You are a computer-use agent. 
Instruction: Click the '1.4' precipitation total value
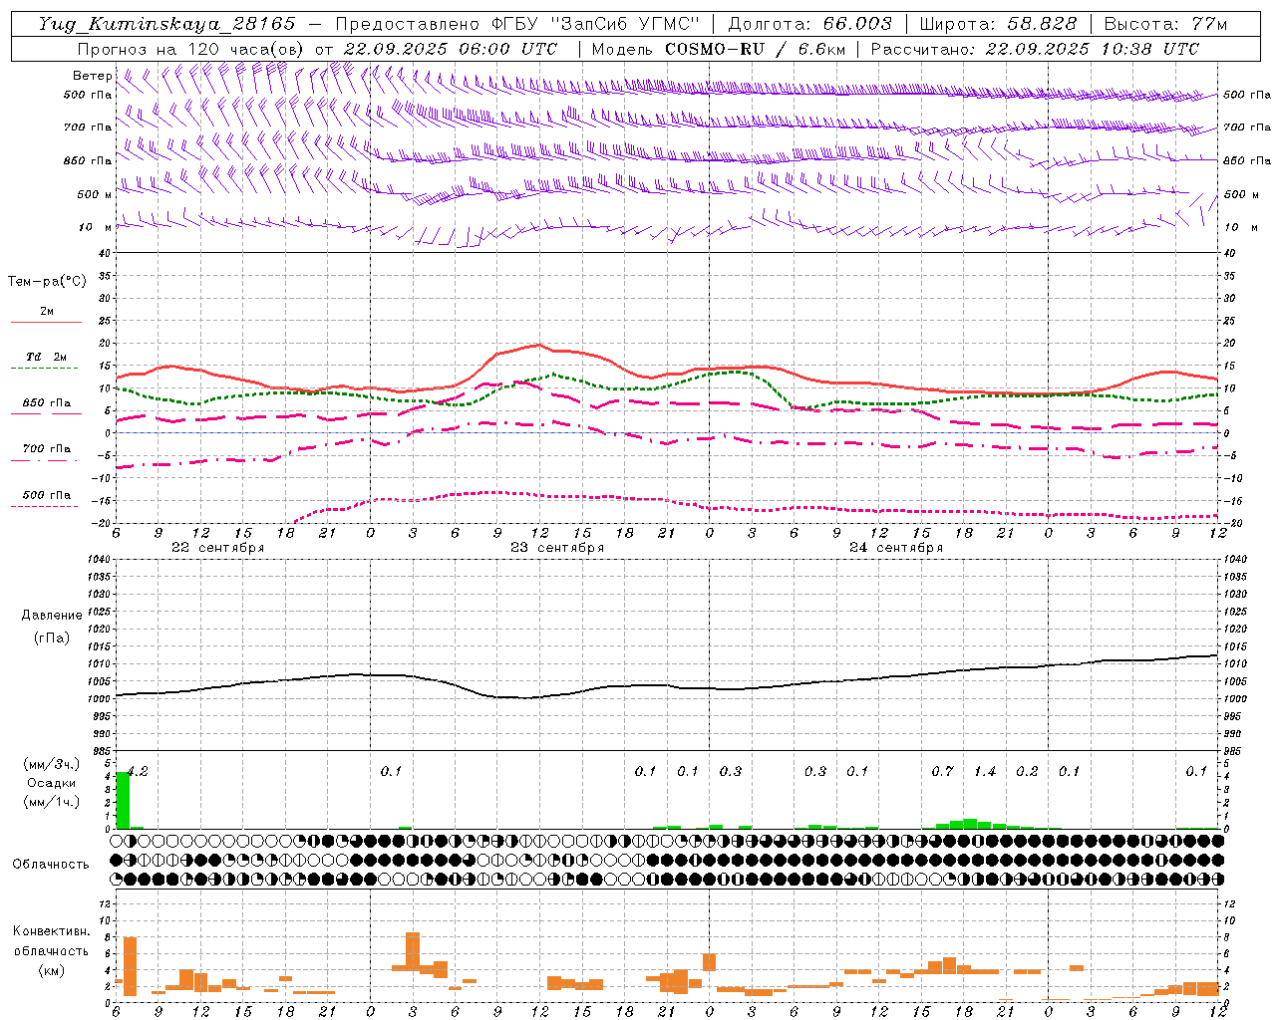click(x=985, y=771)
